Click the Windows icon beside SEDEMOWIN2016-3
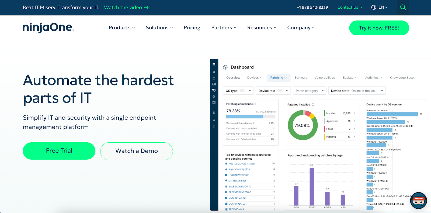This screenshot has width=431, height=213. (x=226, y=192)
